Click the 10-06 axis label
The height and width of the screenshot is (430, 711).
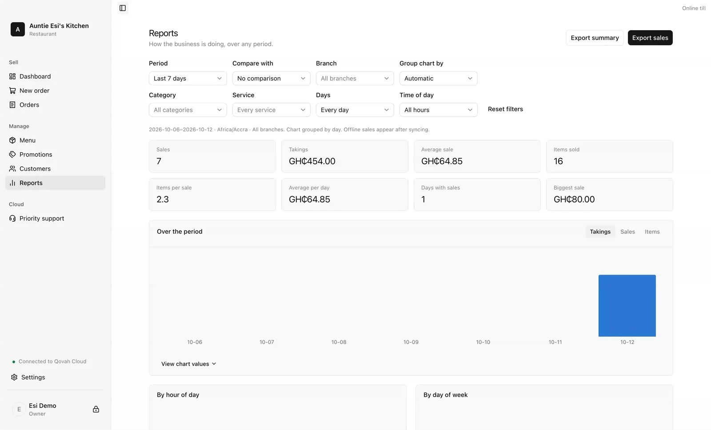(x=195, y=342)
